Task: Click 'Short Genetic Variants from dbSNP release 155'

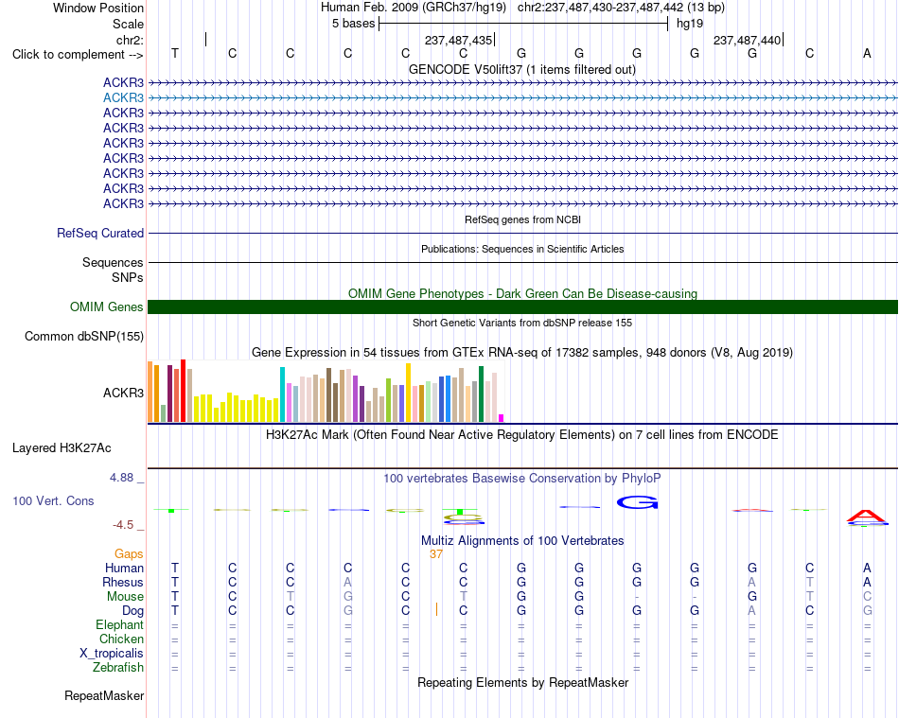Action: 522,323
